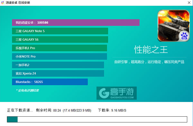Select the 三星 GALAXY S6 bar
Image resolution: width=193 pixels, height=126 pixels.
click(x=60, y=39)
